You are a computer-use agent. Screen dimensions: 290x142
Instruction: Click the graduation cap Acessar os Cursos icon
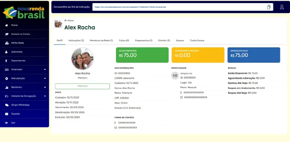click(7, 34)
